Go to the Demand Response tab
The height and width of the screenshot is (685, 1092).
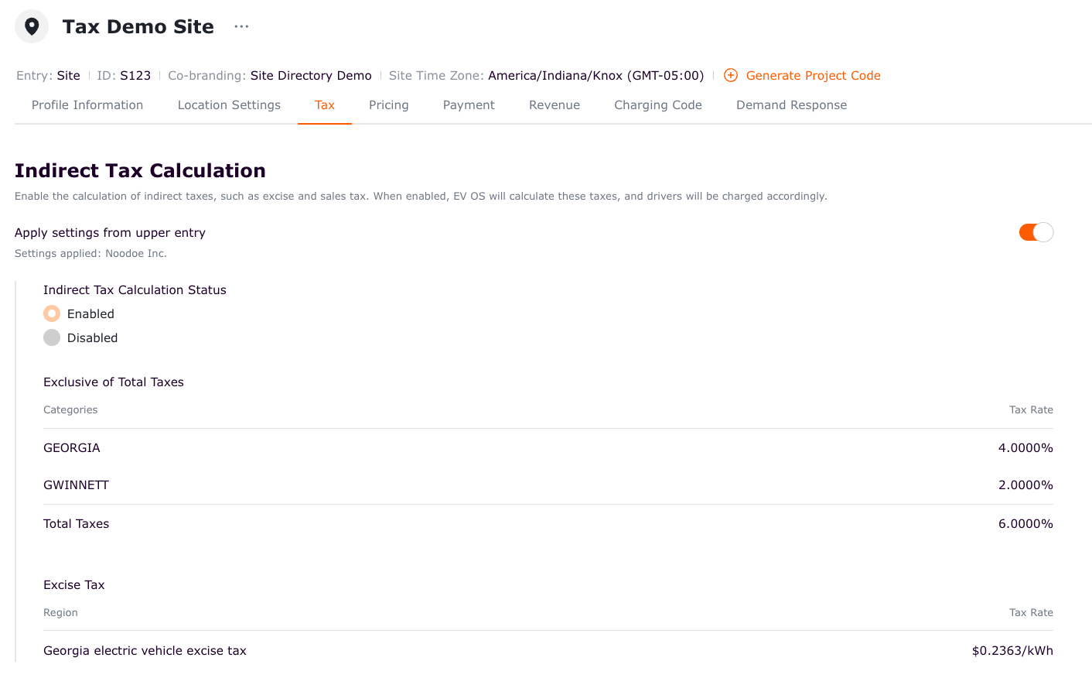click(x=791, y=105)
